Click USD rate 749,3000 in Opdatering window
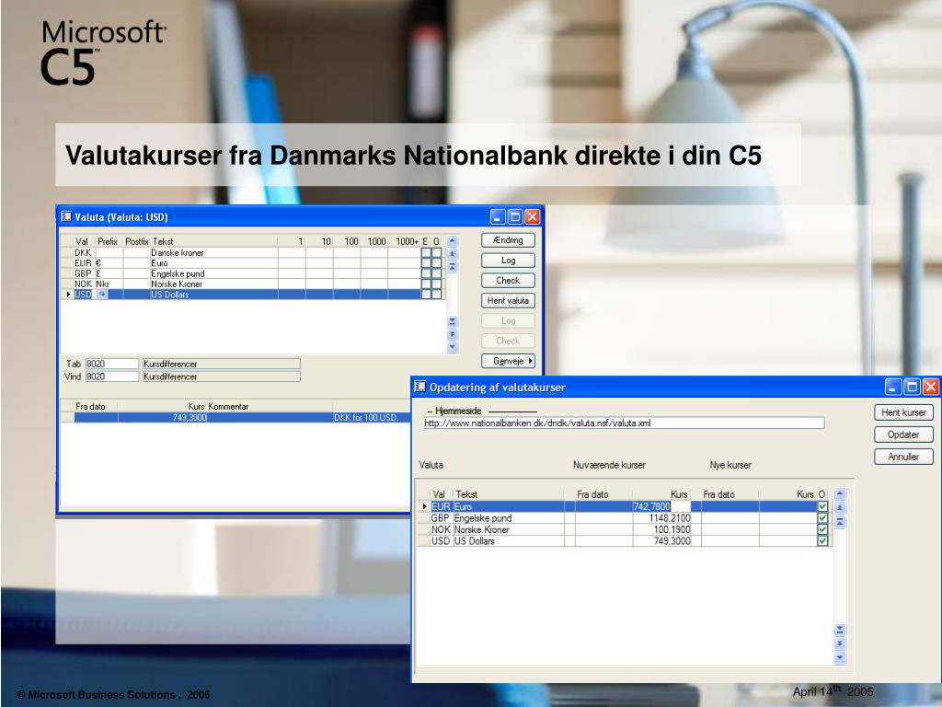This screenshot has height=707, width=942. (672, 541)
